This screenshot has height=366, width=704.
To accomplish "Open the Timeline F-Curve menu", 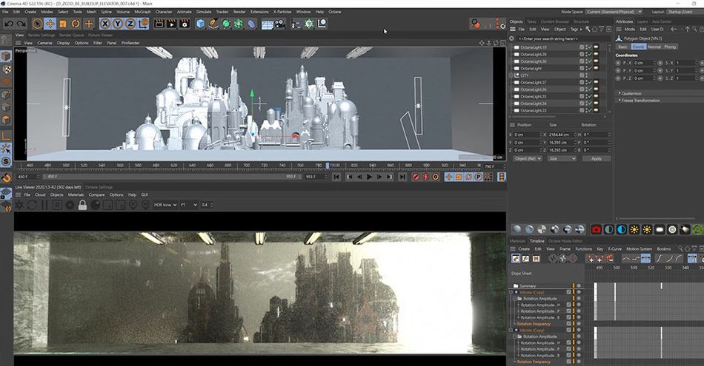I will [614, 248].
